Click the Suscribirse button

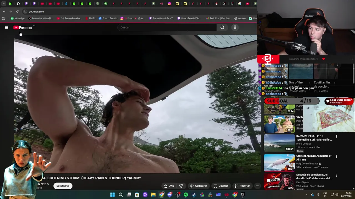click(x=63, y=186)
